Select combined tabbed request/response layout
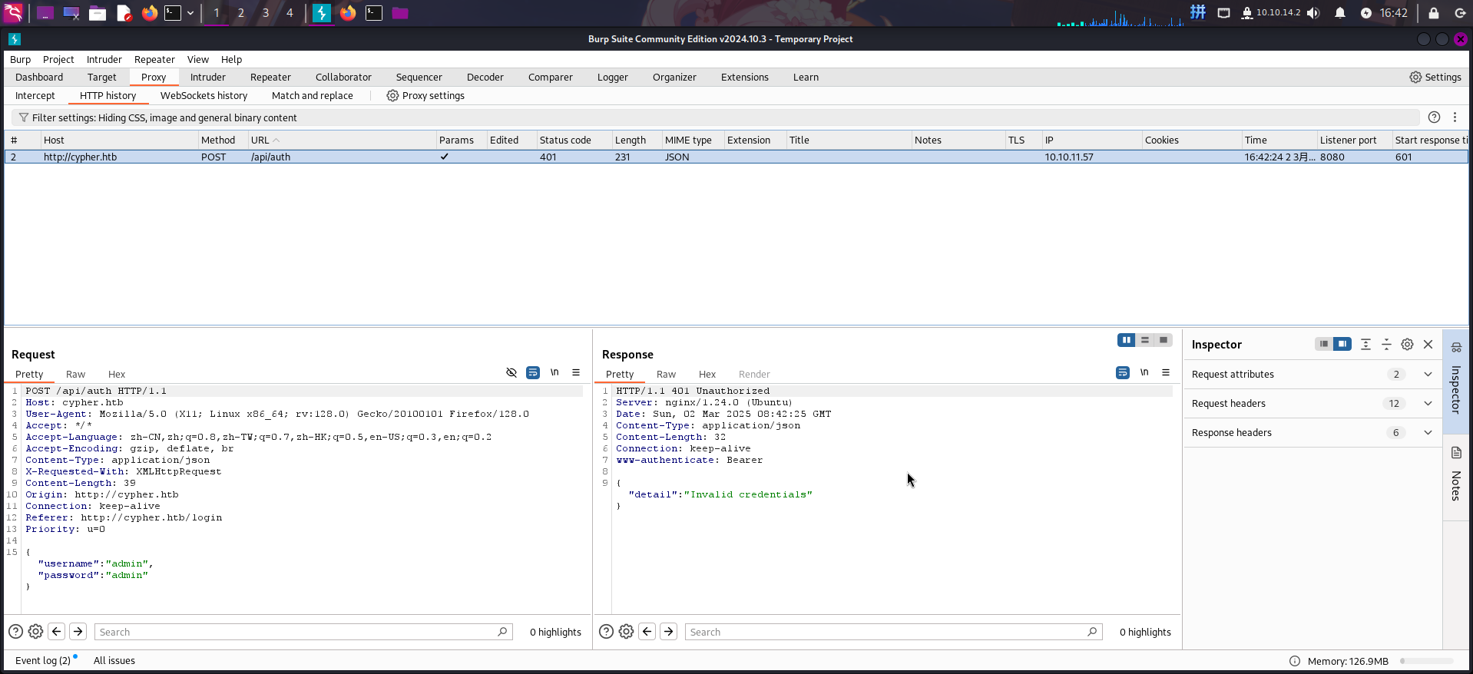The image size is (1473, 674). pos(1164,340)
